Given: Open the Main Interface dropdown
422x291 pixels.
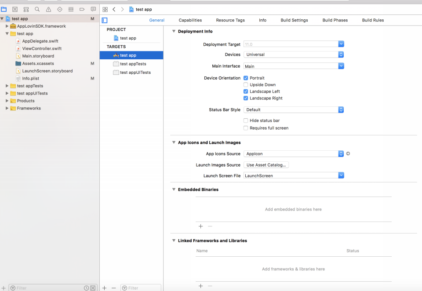Looking at the screenshot, I should tap(341, 66).
